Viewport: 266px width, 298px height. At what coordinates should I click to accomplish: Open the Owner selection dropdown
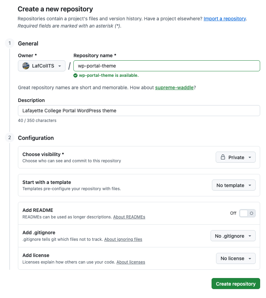[x=41, y=65]
